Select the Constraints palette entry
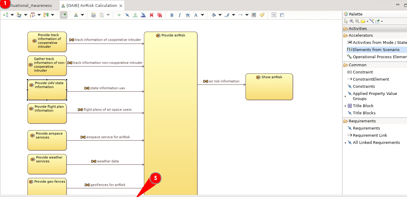 point(361,86)
